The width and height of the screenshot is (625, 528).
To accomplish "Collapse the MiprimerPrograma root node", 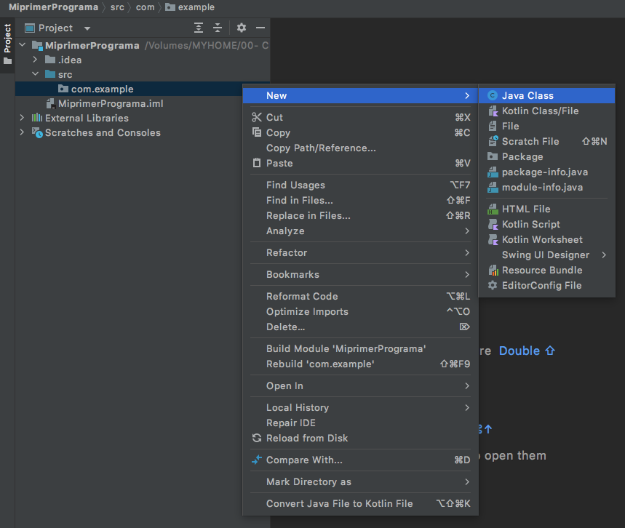I will 23,45.
